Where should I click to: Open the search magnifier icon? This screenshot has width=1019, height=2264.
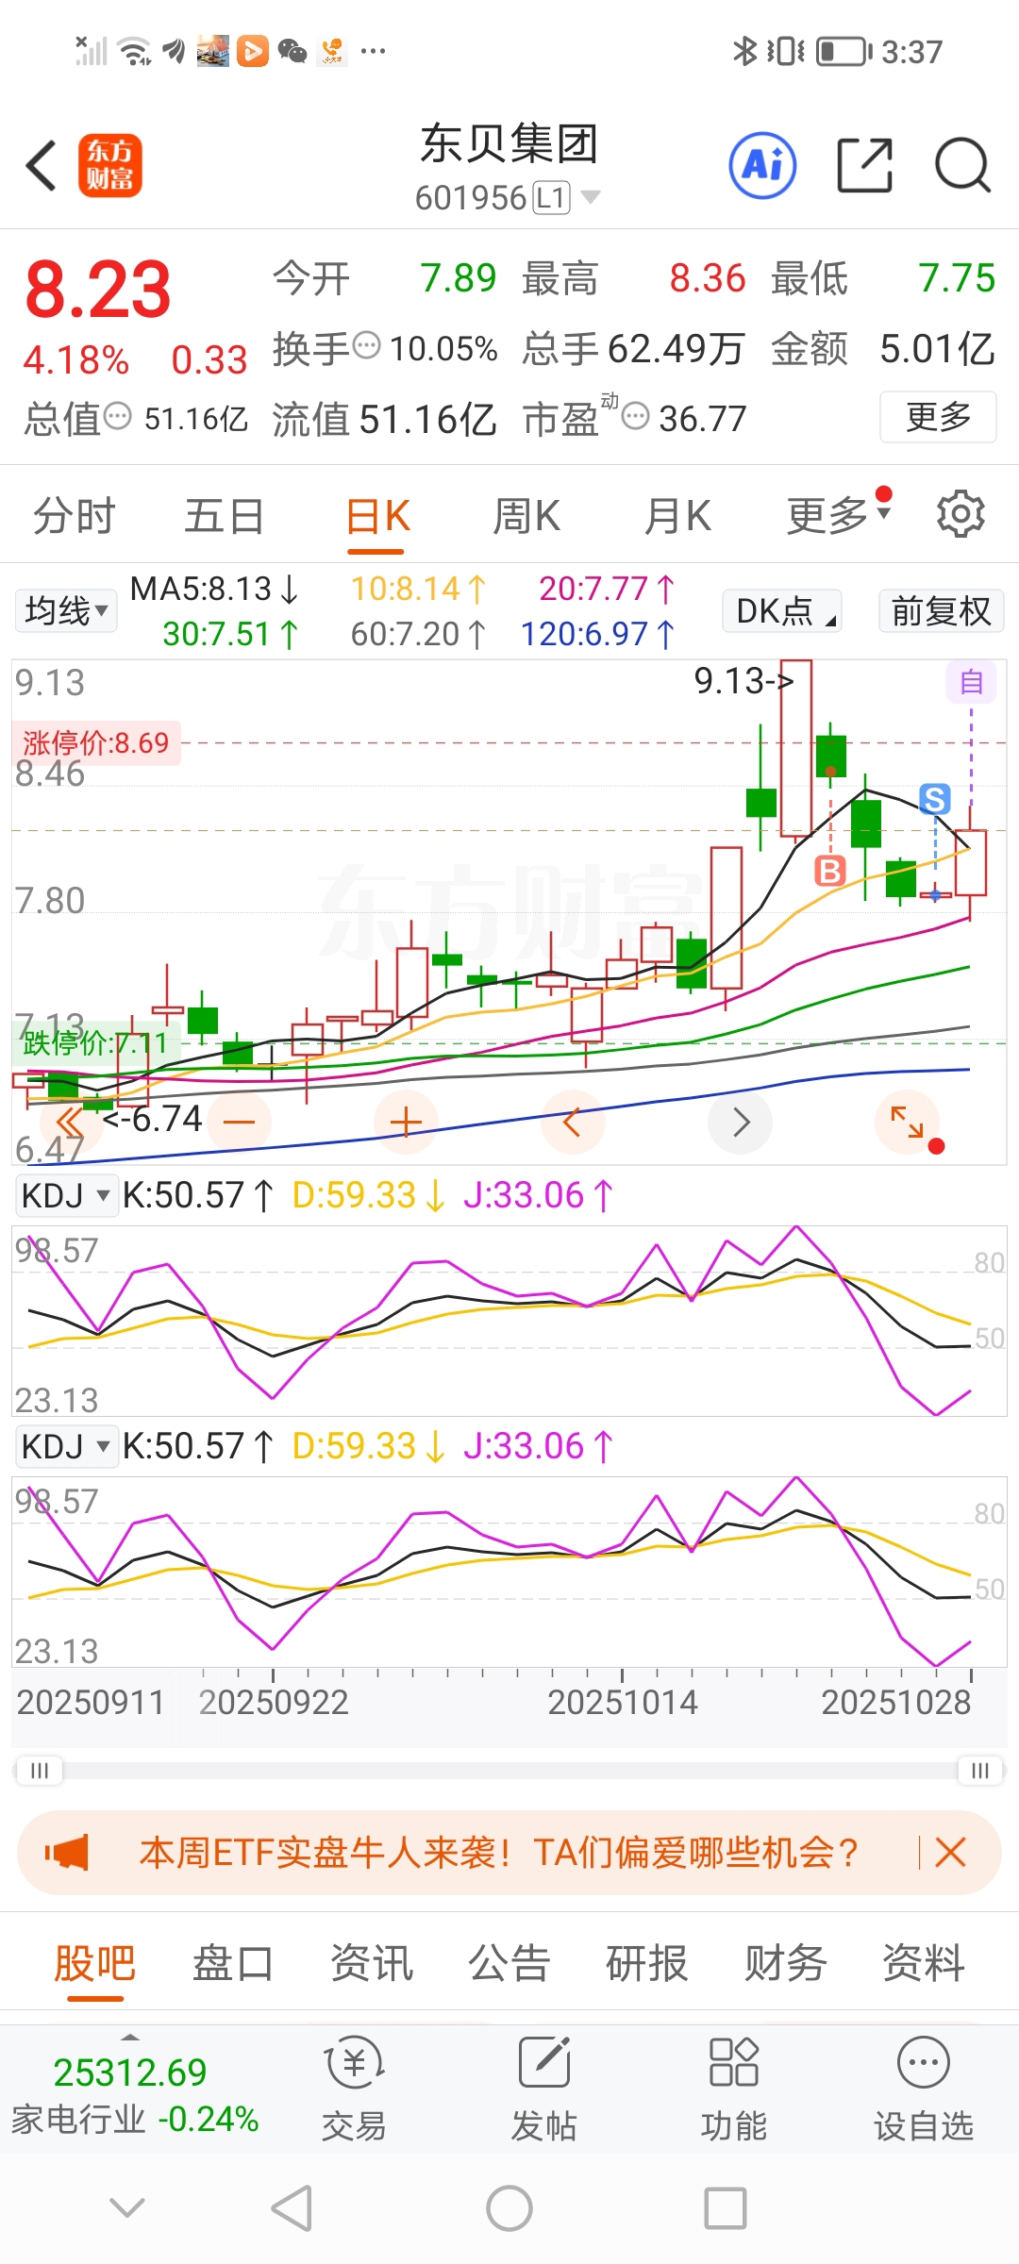(962, 165)
